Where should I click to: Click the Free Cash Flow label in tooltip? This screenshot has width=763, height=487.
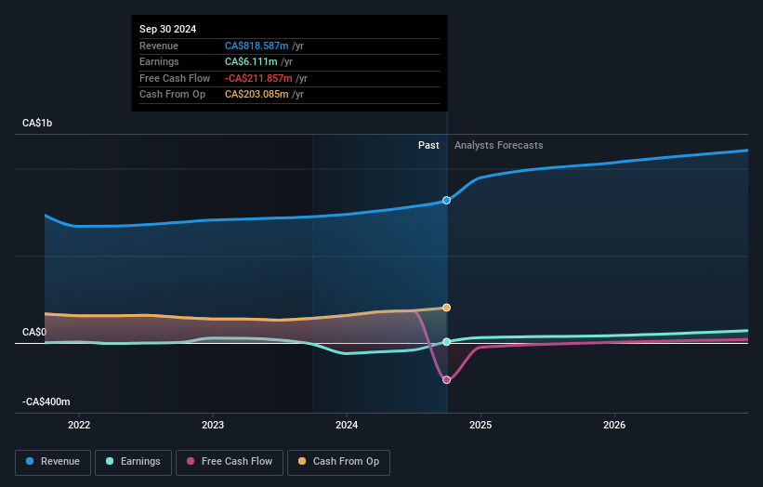pos(175,78)
